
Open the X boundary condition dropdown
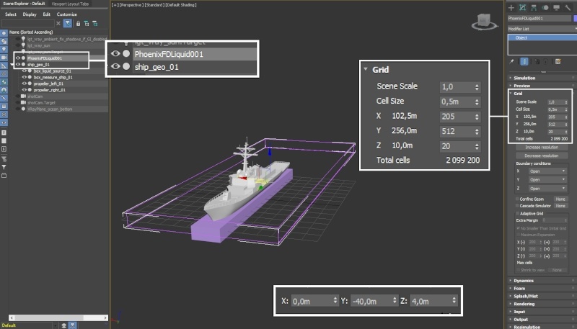pos(548,171)
